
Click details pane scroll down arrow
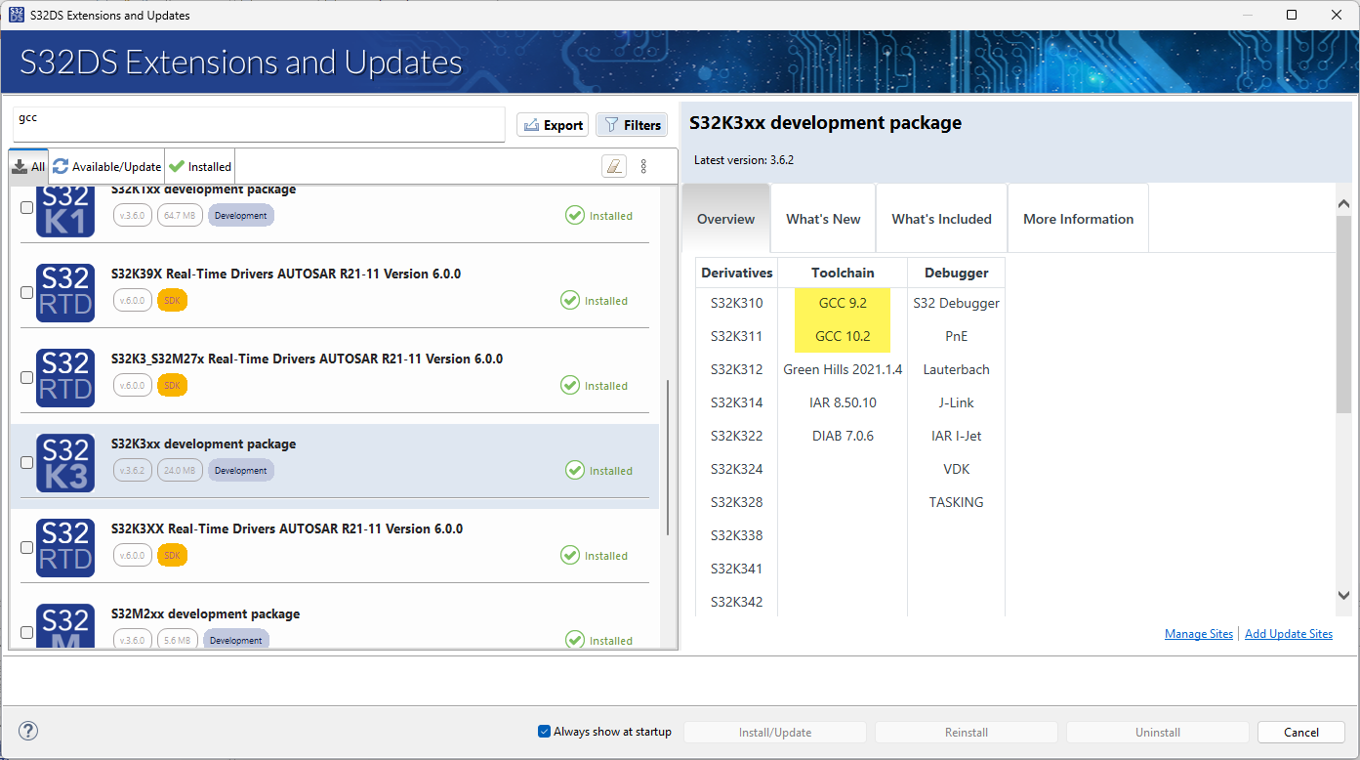(1344, 594)
